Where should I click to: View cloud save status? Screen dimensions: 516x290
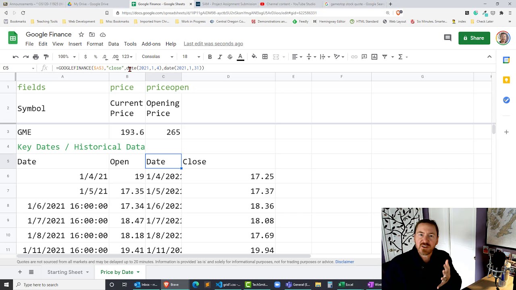click(x=103, y=35)
